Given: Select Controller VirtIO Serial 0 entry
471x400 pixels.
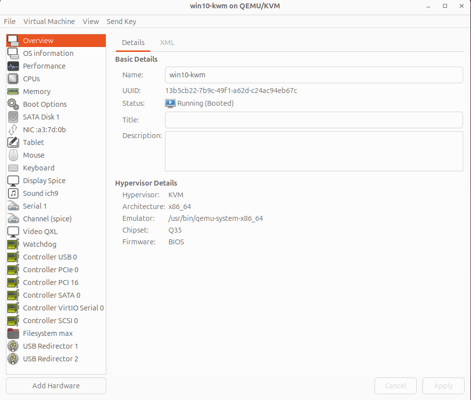Looking at the screenshot, I should point(63,307).
